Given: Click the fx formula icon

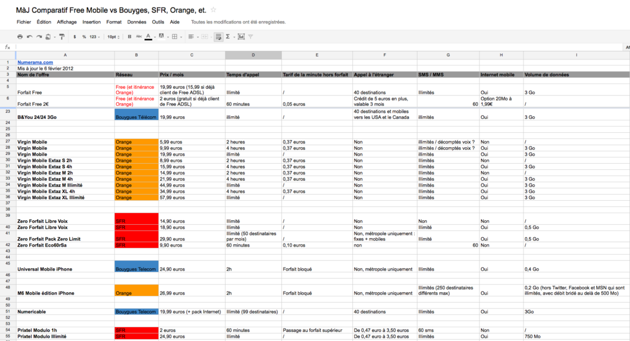Looking at the screenshot, I should 7,47.
